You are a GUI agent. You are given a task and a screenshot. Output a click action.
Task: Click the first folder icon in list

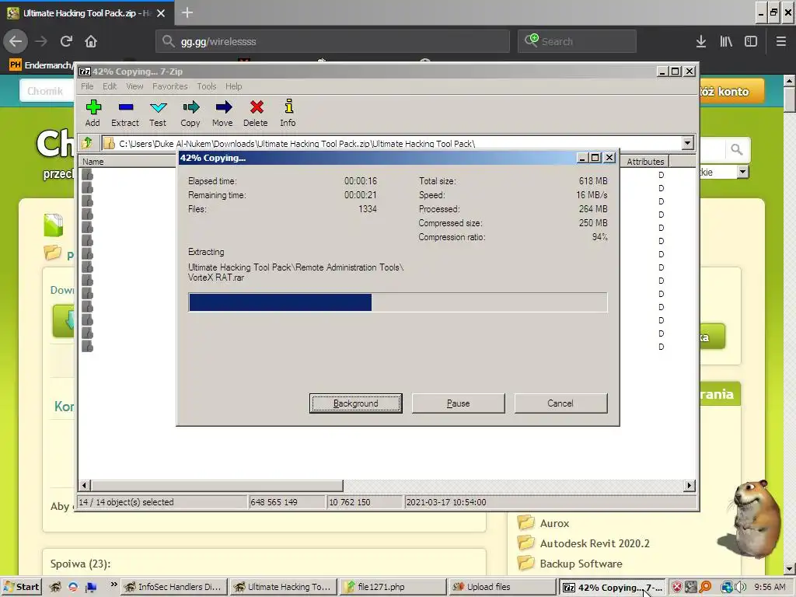[x=87, y=175]
